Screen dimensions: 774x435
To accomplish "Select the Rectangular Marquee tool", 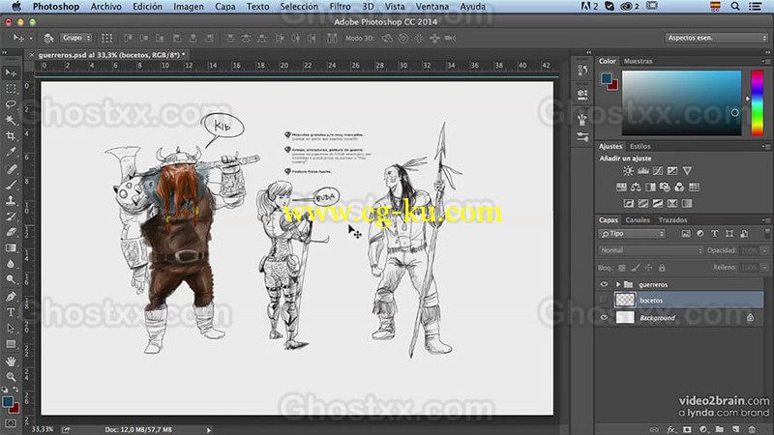I will (x=11, y=89).
